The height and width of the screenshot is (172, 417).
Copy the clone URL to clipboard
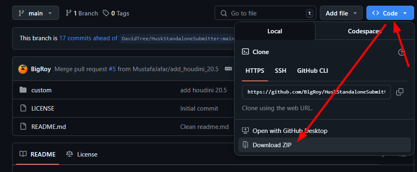[x=400, y=92]
